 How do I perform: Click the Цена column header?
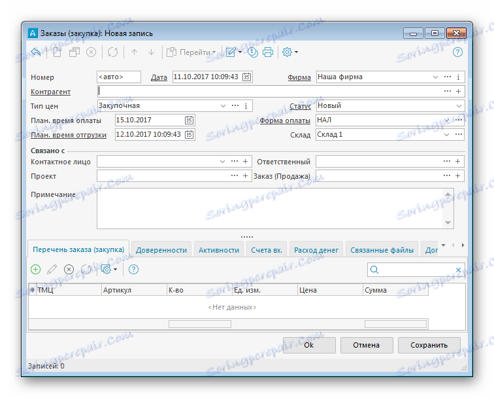coord(330,290)
